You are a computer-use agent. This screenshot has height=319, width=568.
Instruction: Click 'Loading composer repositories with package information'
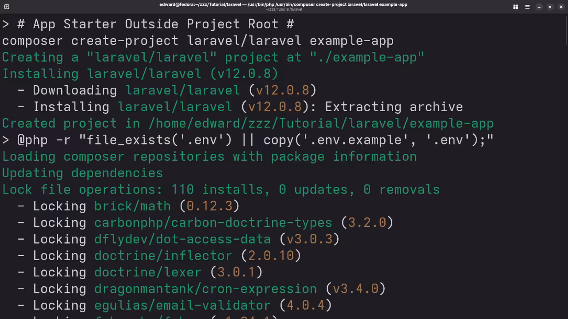(x=209, y=156)
